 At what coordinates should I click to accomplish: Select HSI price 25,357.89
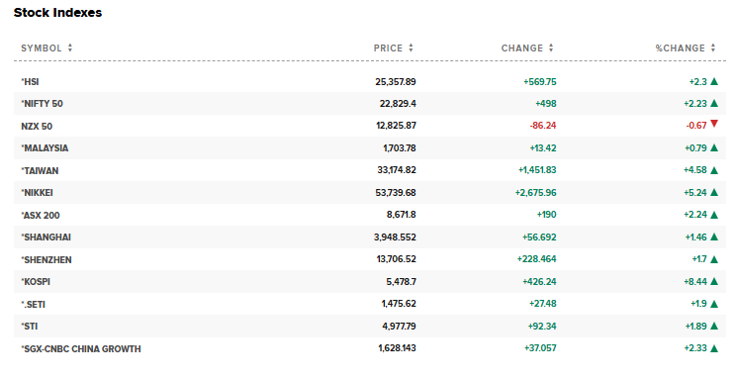click(x=396, y=81)
